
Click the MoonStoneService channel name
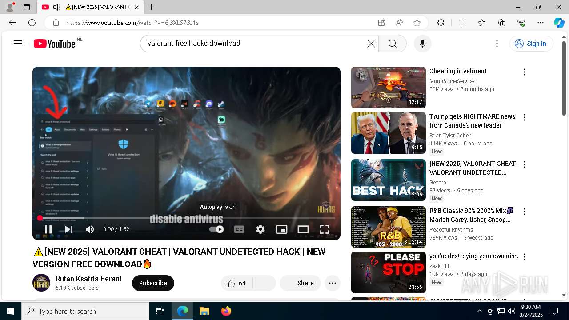point(452,81)
